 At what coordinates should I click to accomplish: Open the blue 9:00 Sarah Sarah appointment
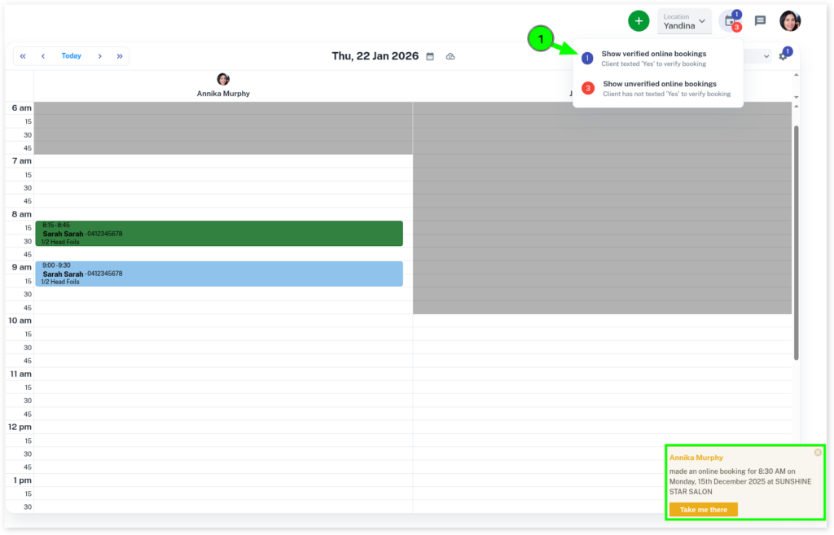[x=219, y=274]
